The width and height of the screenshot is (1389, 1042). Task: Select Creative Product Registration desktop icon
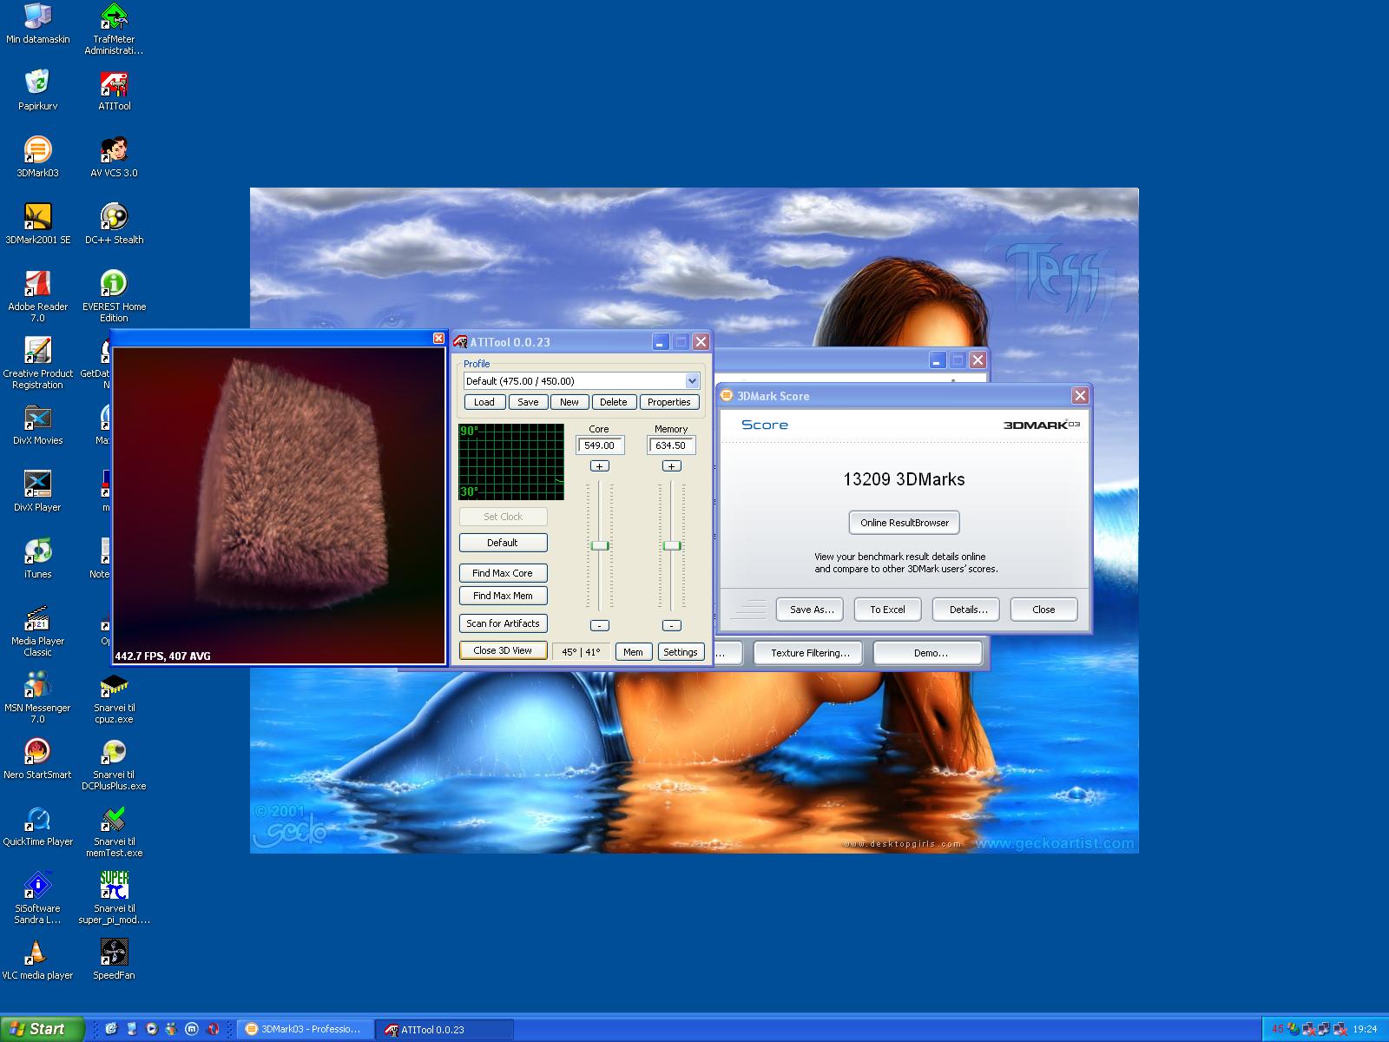pyautogui.click(x=37, y=363)
